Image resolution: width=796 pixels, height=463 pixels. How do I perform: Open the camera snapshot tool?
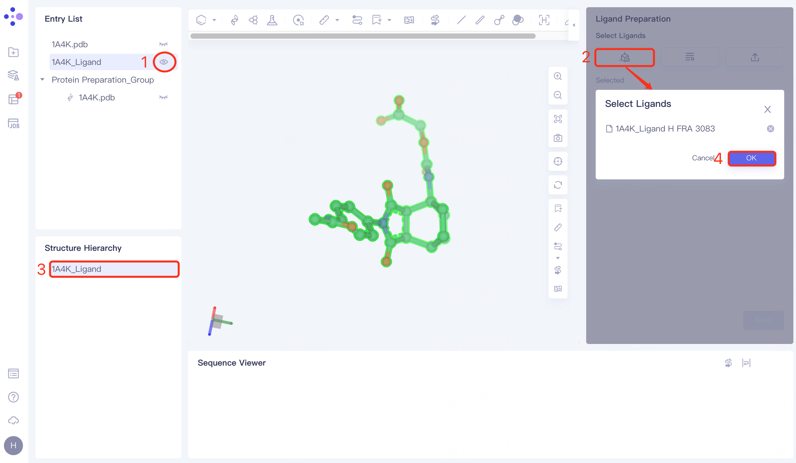click(558, 138)
